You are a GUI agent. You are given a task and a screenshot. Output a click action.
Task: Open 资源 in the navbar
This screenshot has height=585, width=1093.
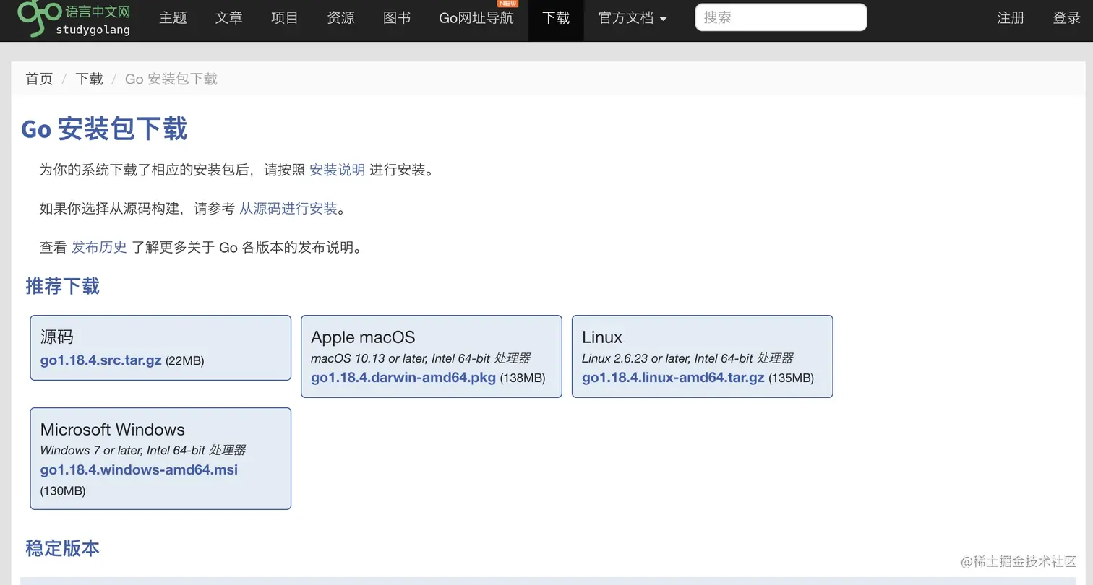click(340, 18)
